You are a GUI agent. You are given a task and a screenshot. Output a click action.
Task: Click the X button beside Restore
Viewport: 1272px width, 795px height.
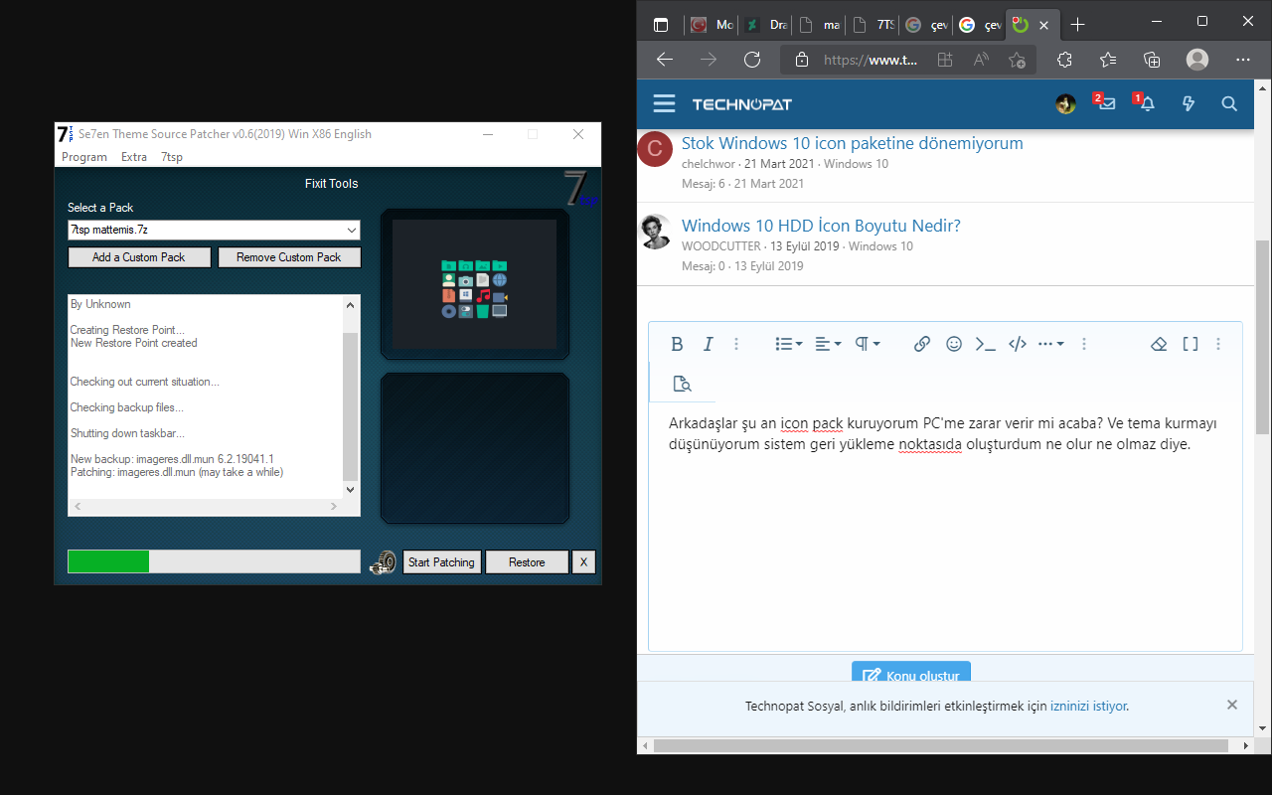(x=583, y=562)
